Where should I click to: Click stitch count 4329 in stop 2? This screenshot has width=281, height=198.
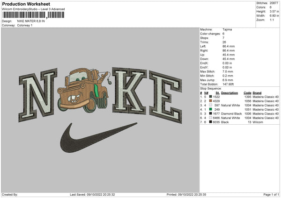216,101
